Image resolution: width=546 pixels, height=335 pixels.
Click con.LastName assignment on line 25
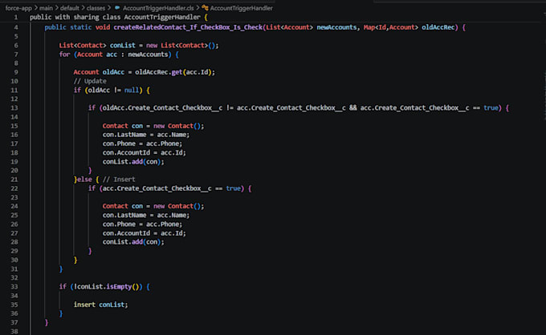(146, 215)
